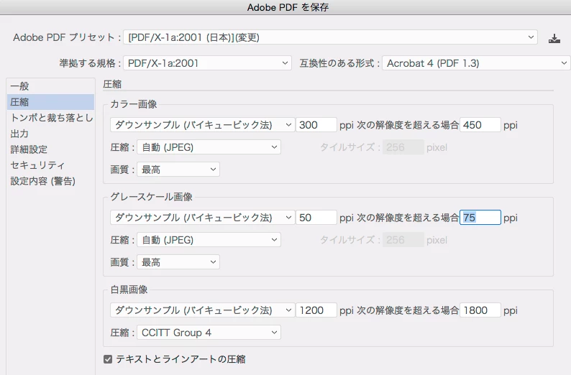Open グレースケール画像 downsample method dropdown
Viewport: 571px width, 375px height.
203,218
